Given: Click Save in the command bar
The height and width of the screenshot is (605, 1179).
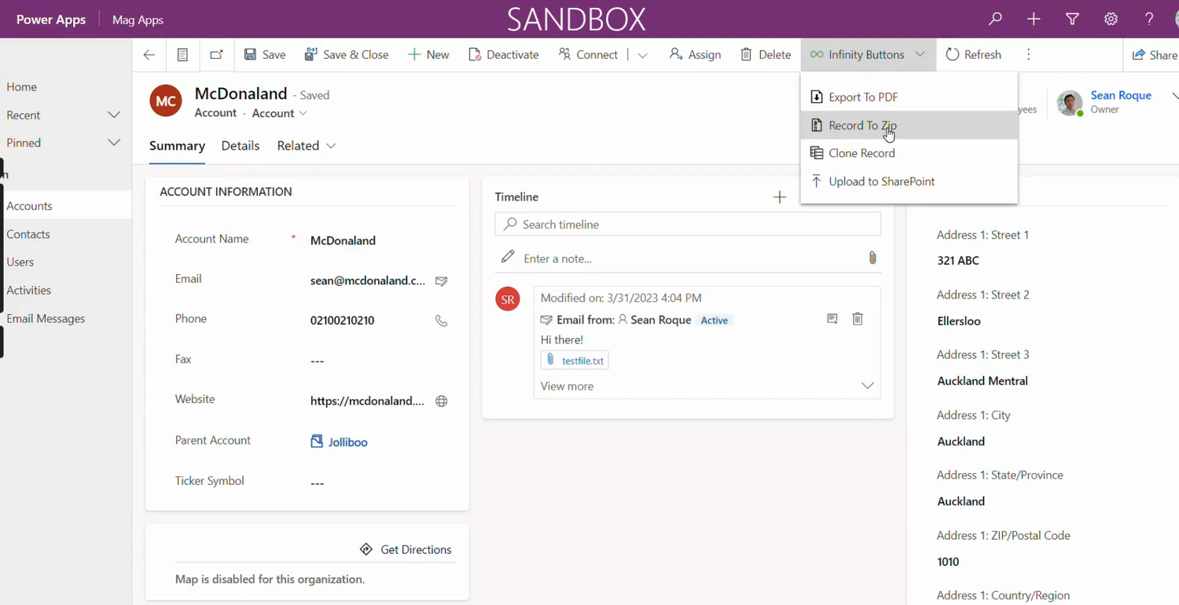Looking at the screenshot, I should coord(265,55).
